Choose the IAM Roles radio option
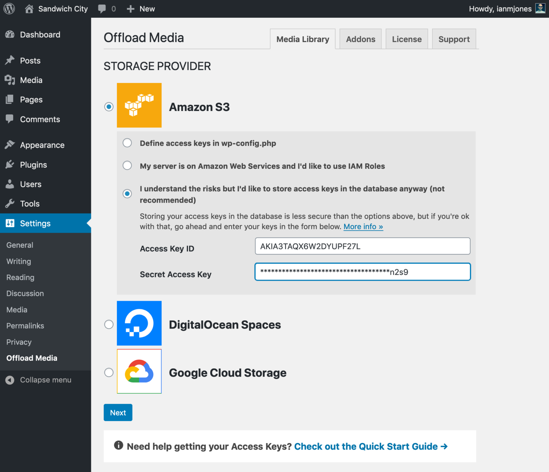549x472 pixels. pos(127,166)
